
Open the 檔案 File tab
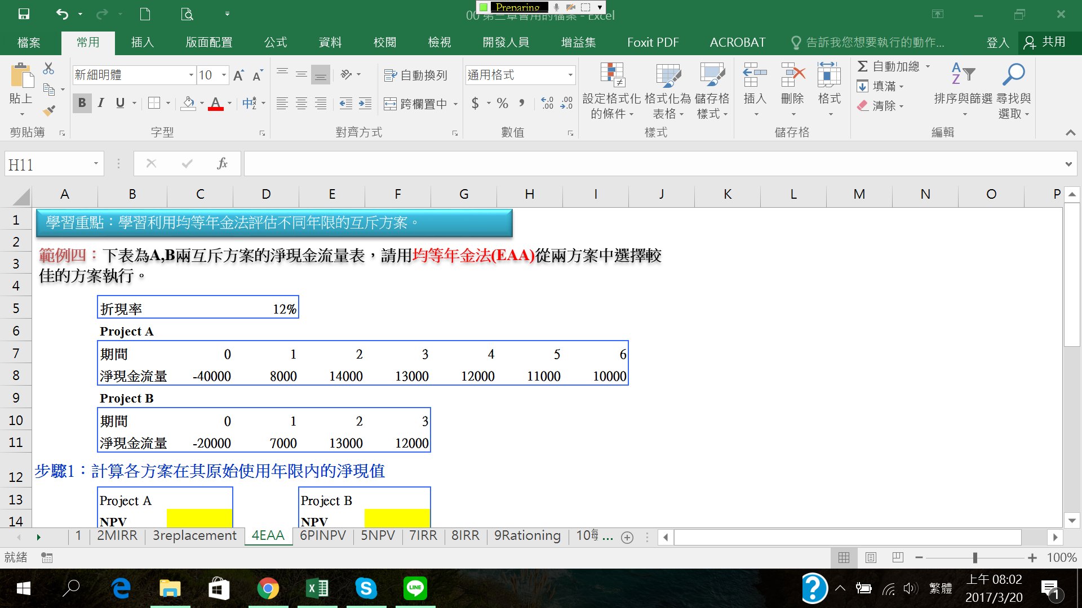[29, 42]
